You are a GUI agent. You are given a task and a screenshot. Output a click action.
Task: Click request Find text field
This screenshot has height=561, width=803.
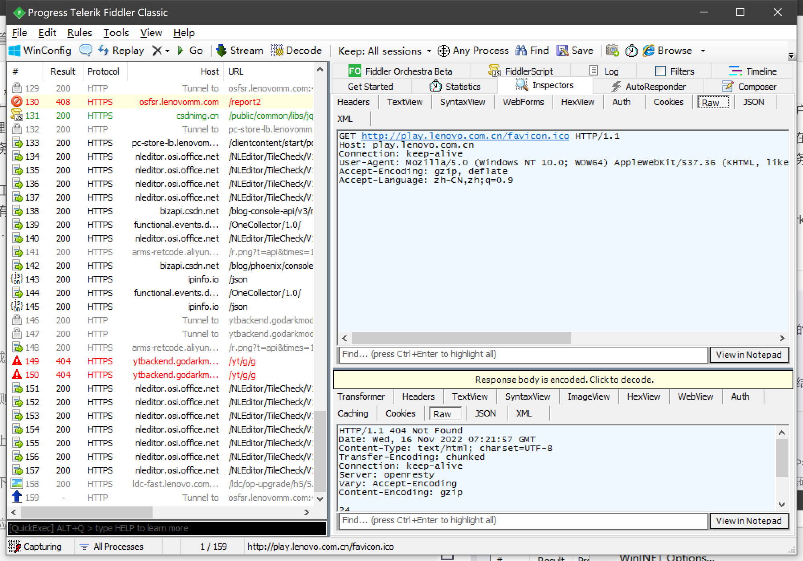(523, 355)
